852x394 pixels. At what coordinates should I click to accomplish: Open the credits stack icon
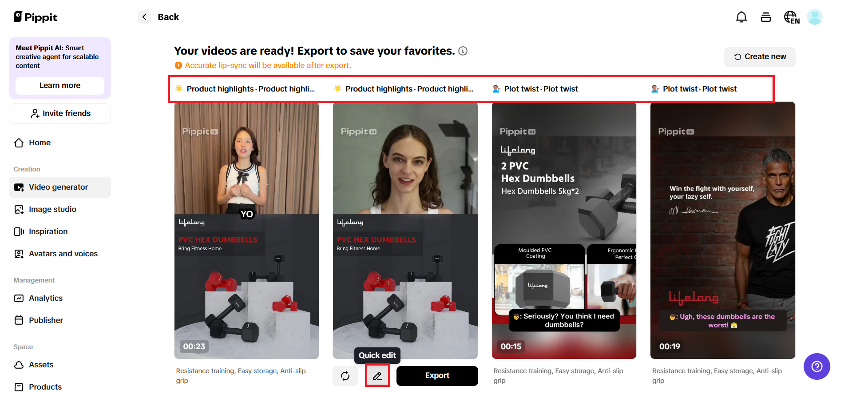coord(766,17)
